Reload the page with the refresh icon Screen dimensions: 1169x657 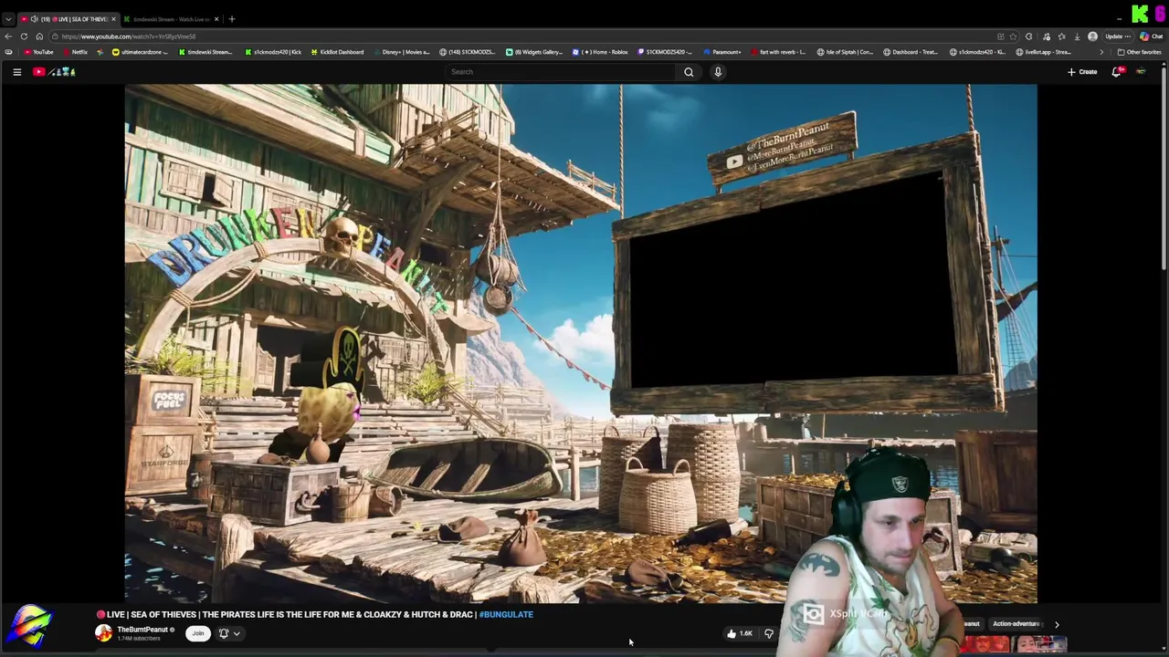[x=24, y=36]
